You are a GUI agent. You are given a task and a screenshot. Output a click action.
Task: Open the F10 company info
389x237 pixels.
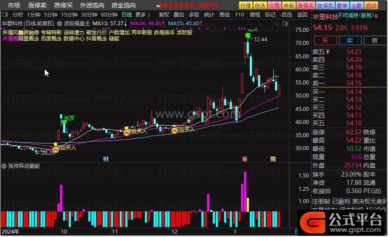pyautogui.click(x=240, y=15)
